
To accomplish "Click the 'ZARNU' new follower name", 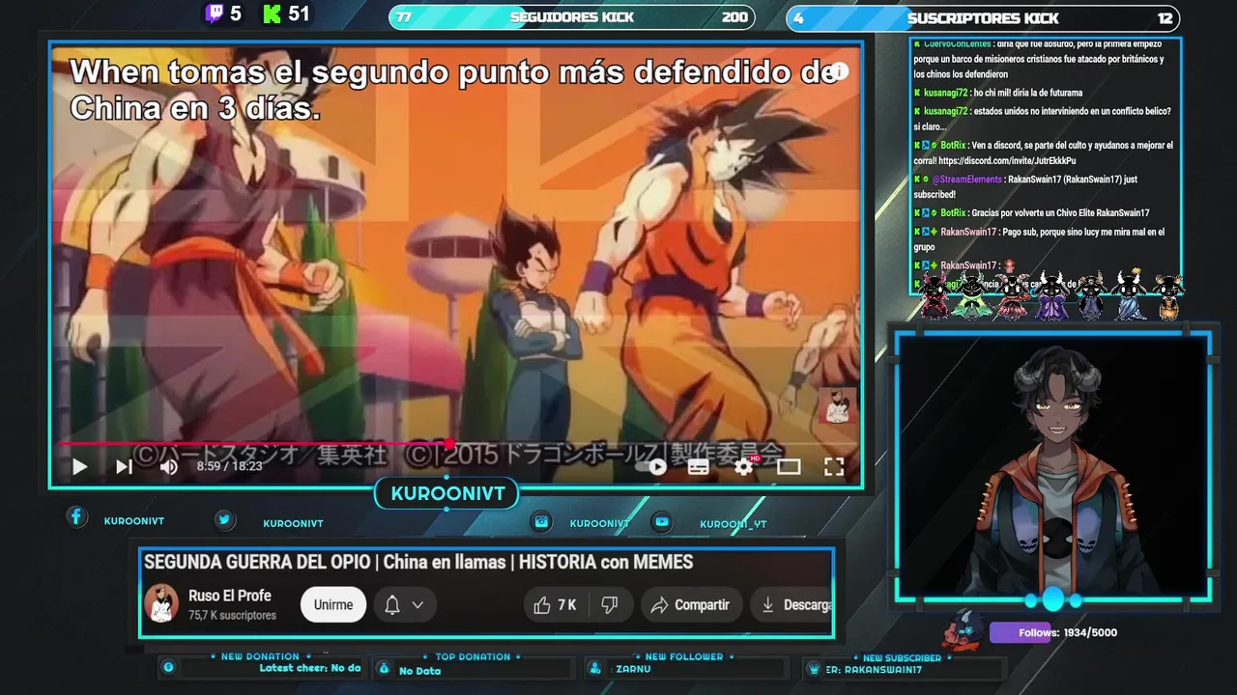I will 633,668.
